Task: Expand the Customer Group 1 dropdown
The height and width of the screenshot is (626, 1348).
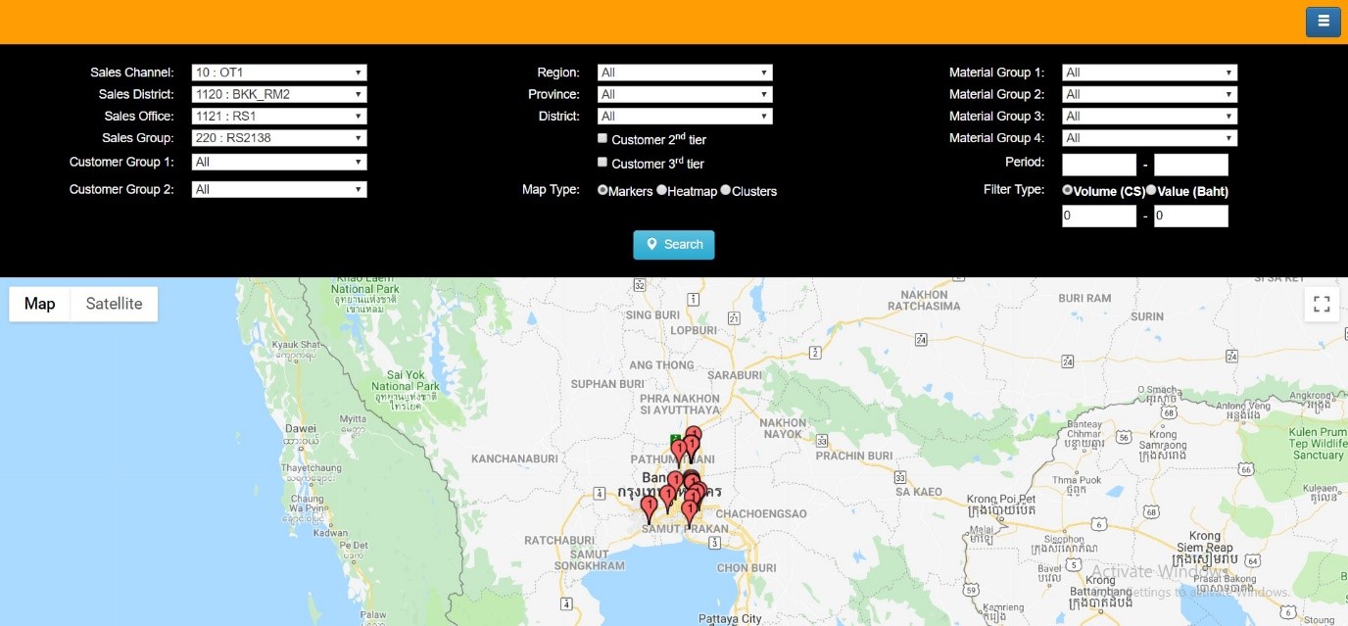Action: pos(279,162)
